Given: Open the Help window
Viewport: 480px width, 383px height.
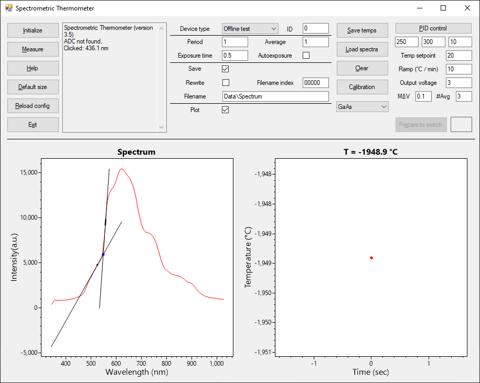Looking at the screenshot, I should (x=33, y=68).
